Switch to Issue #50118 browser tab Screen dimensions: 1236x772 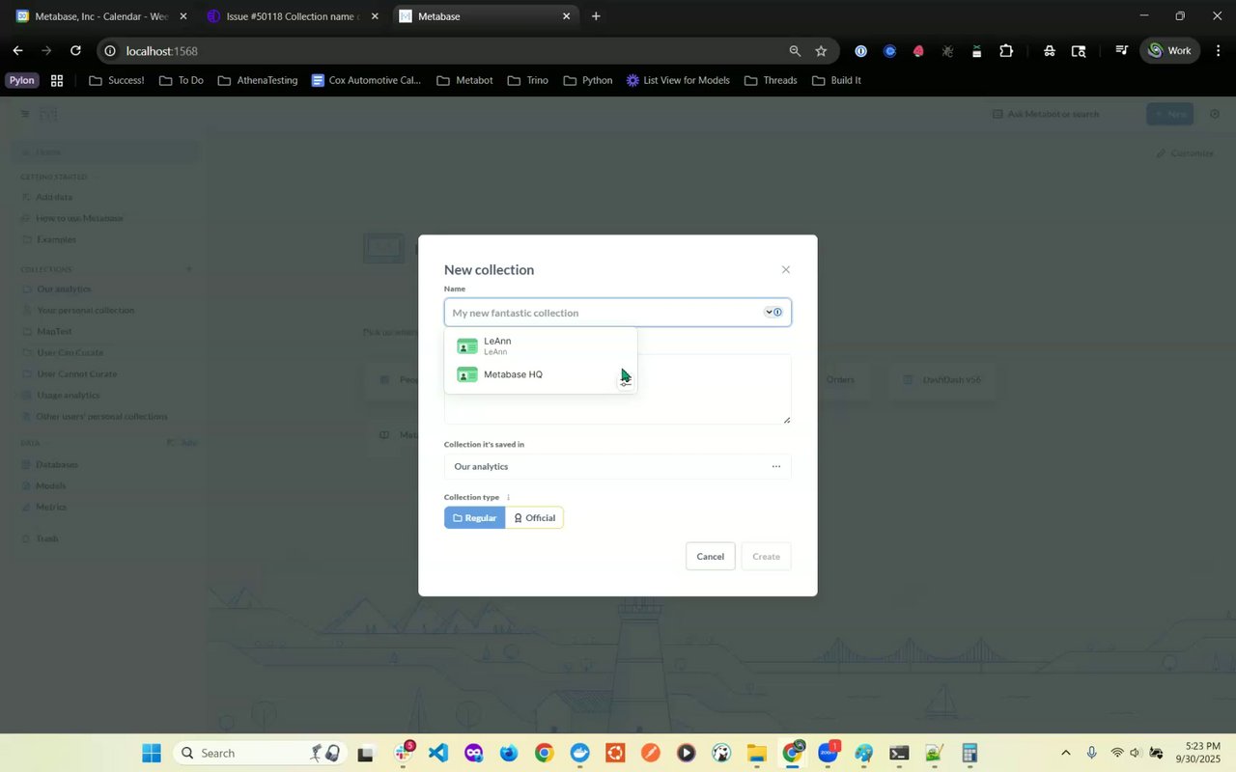[293, 16]
